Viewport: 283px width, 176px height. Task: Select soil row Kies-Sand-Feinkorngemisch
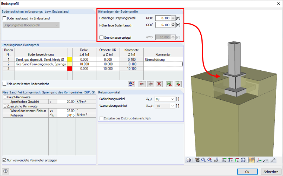pyautogui.click(x=41, y=64)
